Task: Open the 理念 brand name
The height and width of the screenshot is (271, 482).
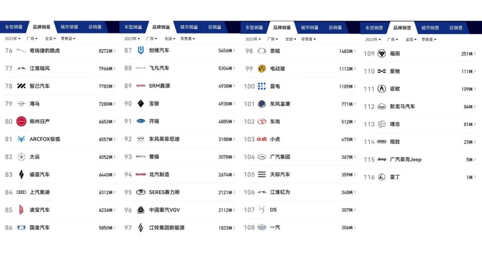Action: [x=395, y=124]
